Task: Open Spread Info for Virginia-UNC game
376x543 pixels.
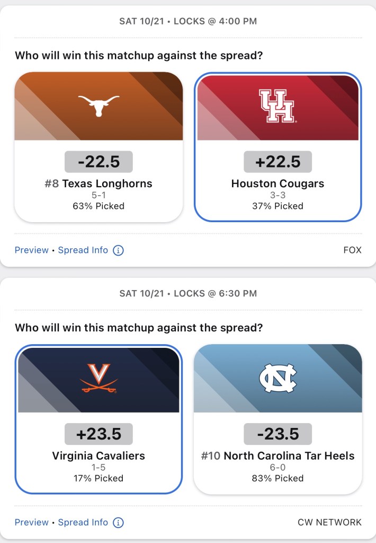Action: pos(83,522)
